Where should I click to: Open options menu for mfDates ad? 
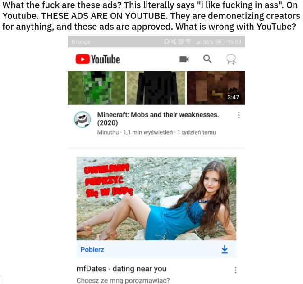click(x=235, y=270)
